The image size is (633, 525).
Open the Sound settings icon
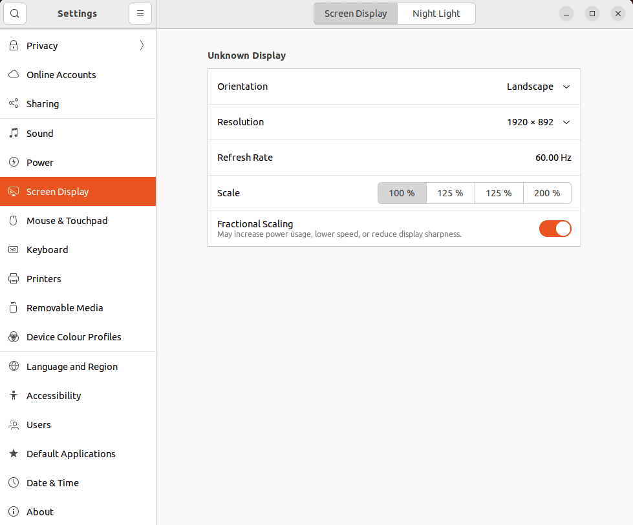pos(13,133)
